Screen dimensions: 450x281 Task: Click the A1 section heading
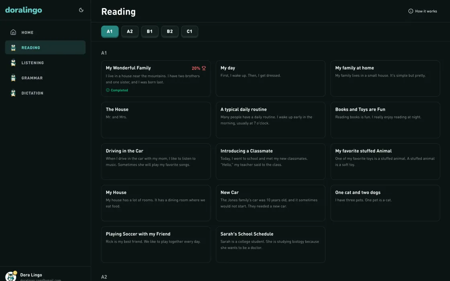[x=104, y=53]
